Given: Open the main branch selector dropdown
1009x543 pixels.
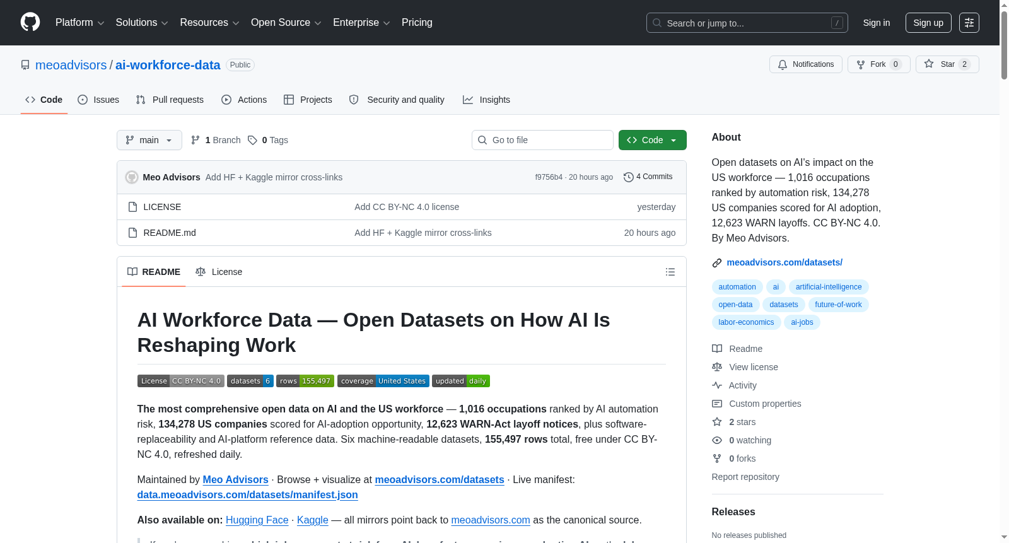Looking at the screenshot, I should (149, 140).
